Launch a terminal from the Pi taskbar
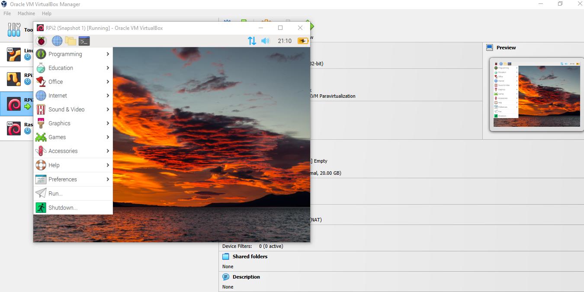The width and height of the screenshot is (584, 292). point(84,40)
